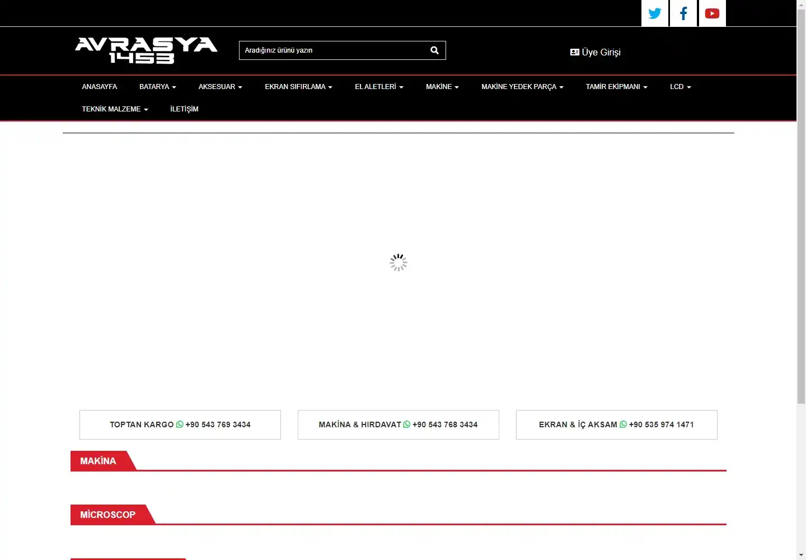Open the El Aletleri dropdown
This screenshot has width=806, height=560.
[379, 87]
